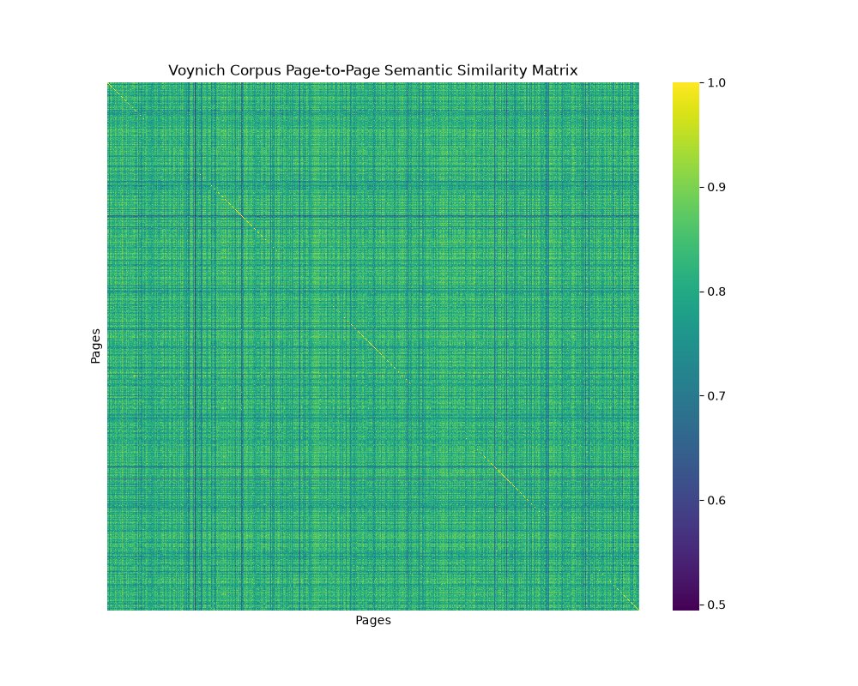Click the colorbar tick label '0.5'

point(716,605)
